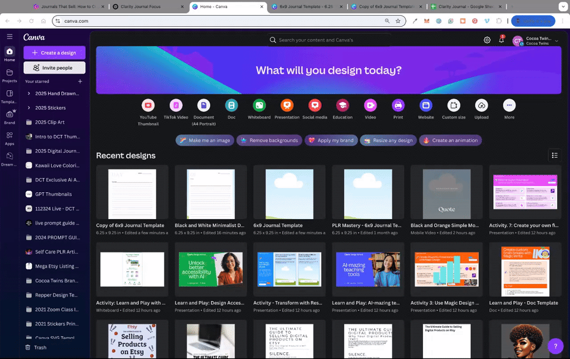
Task: Click the Canva content search field
Action: [329, 40]
